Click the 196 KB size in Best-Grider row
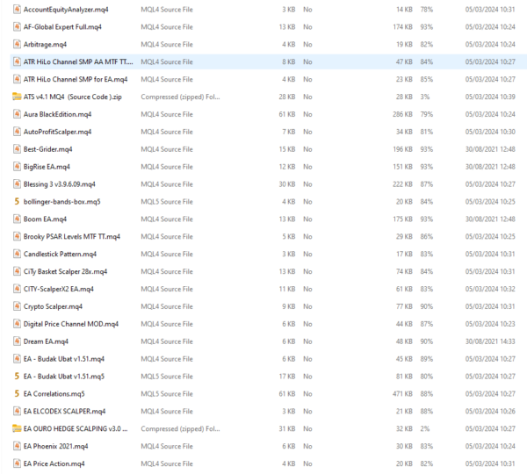Image resolution: width=527 pixels, height=474 pixels. (x=402, y=149)
